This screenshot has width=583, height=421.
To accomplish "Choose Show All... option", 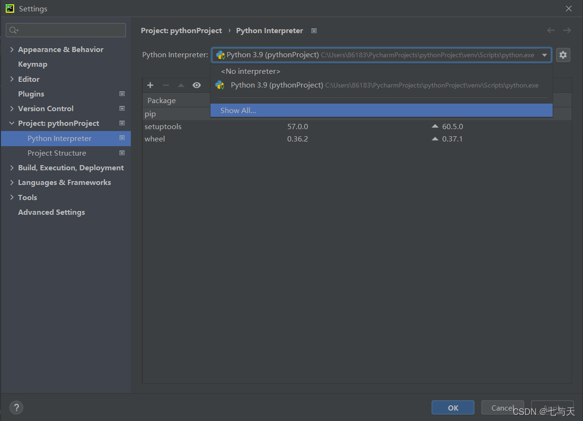I will (x=382, y=110).
